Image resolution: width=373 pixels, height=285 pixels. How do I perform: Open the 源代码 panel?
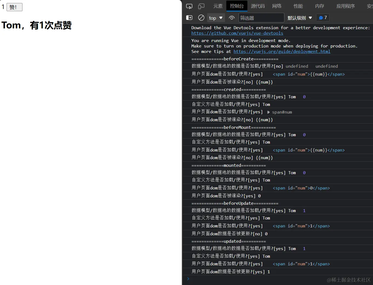pos(257,6)
